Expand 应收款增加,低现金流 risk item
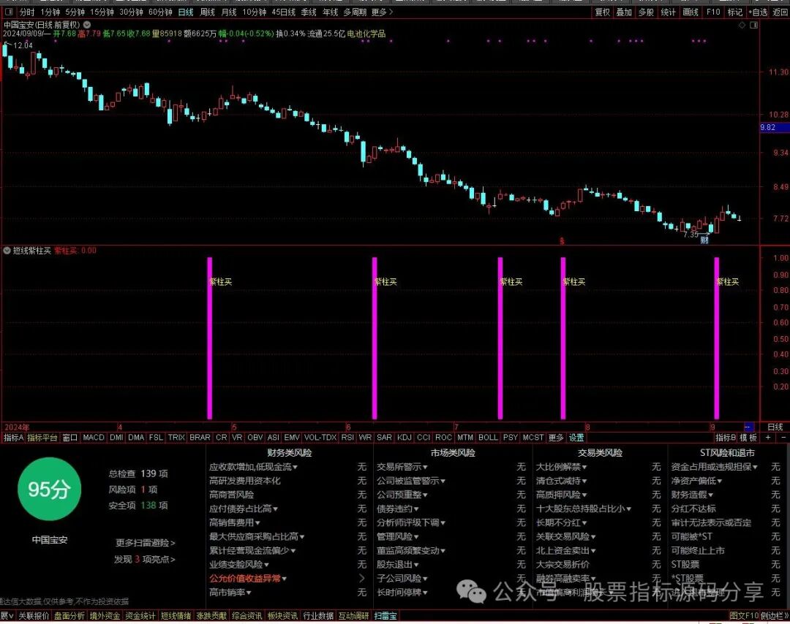 pyautogui.click(x=253, y=467)
